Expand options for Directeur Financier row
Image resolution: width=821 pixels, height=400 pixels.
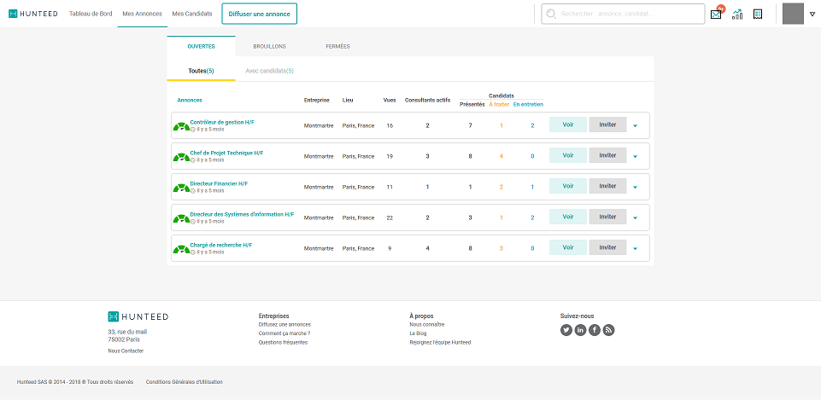click(635, 187)
